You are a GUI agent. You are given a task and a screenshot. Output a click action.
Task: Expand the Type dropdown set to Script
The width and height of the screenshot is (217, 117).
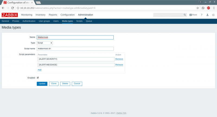(44, 43)
